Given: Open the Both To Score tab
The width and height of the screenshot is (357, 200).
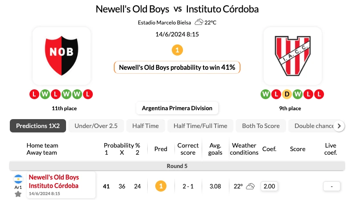Looking at the screenshot, I should coord(261,126).
